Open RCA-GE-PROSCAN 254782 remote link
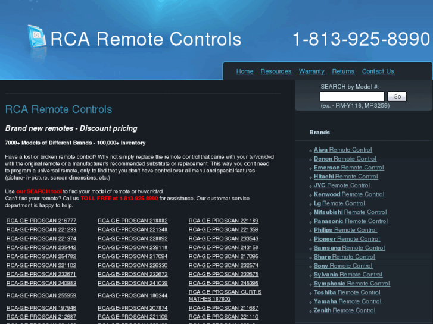This screenshot has width=433, height=324. pos(42,256)
